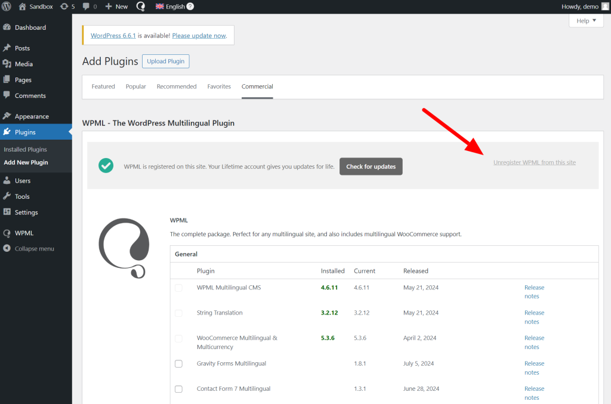The height and width of the screenshot is (404, 611).
Task: Click the WPML logo icon in admin bar
Action: pos(141,7)
